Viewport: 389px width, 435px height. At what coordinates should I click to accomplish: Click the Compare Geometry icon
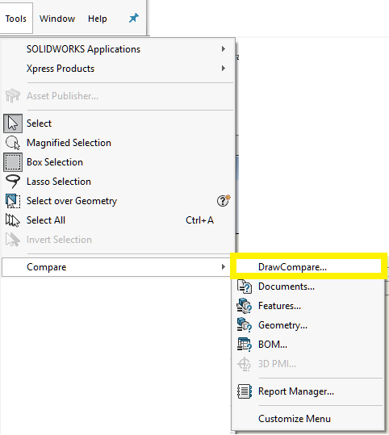[x=245, y=325]
